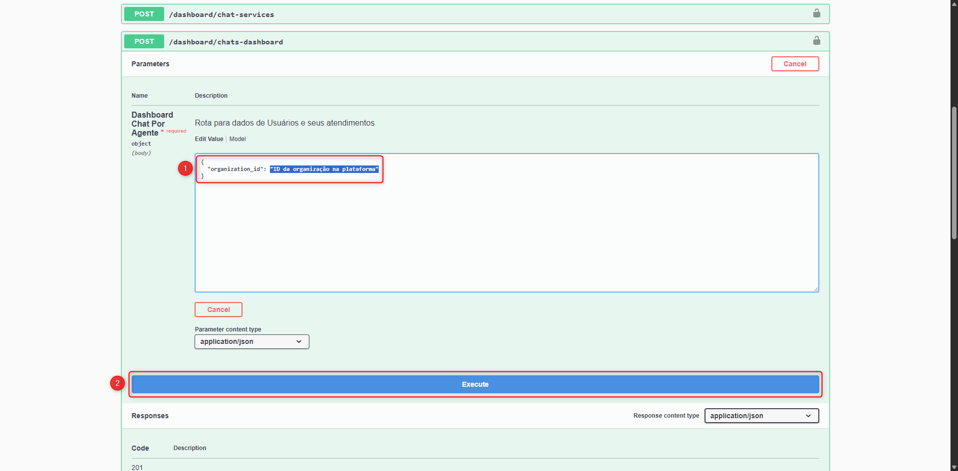Open the authorization lock for /dashboard/chat-services
This screenshot has height=471, width=958.
(x=816, y=13)
